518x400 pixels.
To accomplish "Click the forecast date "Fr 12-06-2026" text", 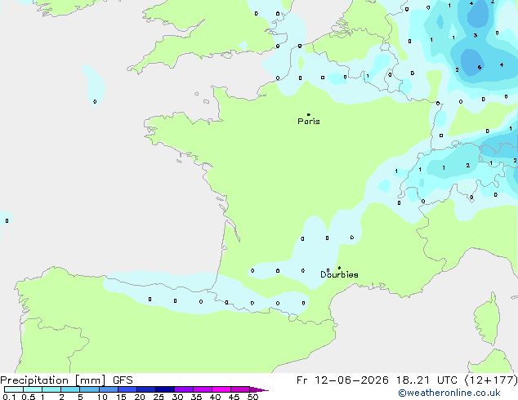I will tap(342, 380).
